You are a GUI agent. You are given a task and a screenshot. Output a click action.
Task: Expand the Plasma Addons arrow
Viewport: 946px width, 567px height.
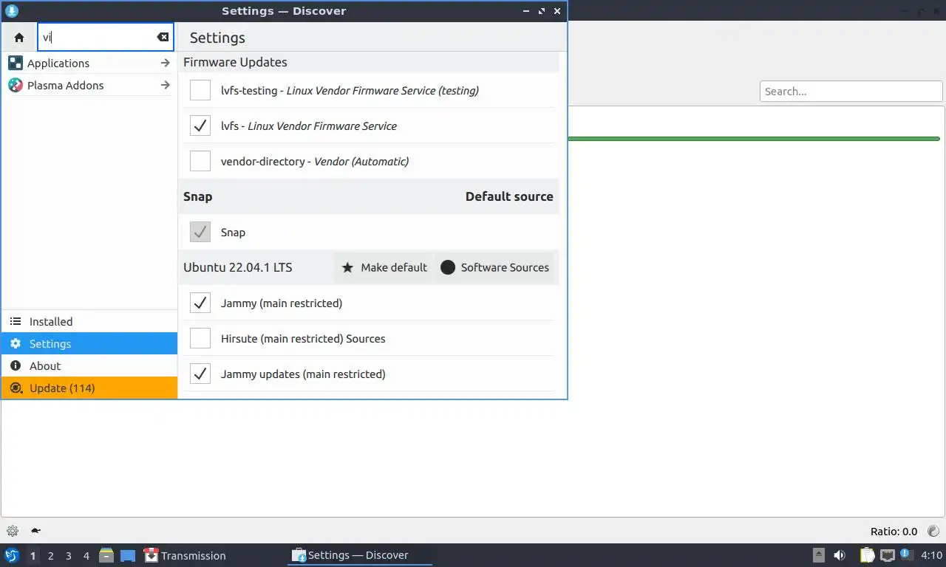[166, 85]
